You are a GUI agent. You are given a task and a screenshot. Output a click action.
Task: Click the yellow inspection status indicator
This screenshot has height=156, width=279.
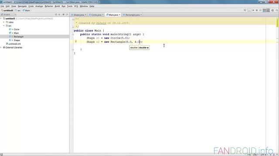[x=277, y=23]
